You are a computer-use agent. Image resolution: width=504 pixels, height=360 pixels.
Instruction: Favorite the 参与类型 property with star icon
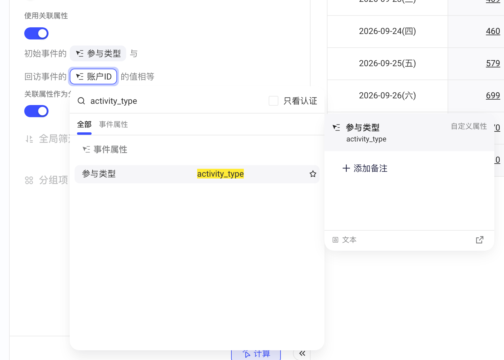pyautogui.click(x=313, y=174)
